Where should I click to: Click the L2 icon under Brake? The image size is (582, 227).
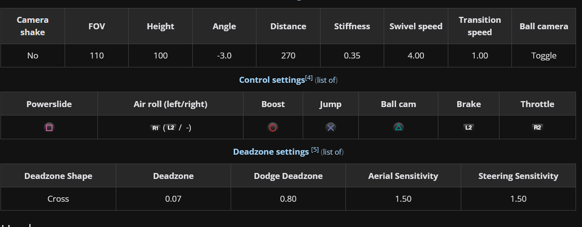coord(468,127)
